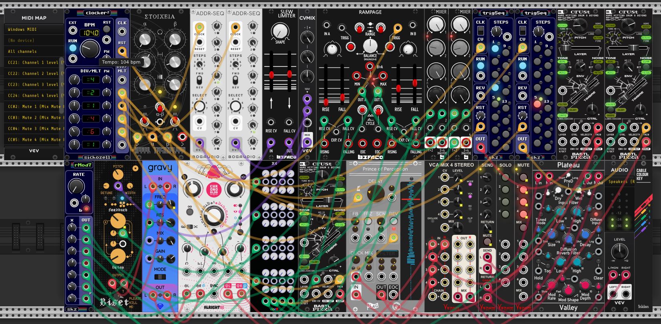The image size is (661, 324).
Task: Flip the FWD/REV switch on the left ADDR-SEQ
Action: click(x=199, y=80)
